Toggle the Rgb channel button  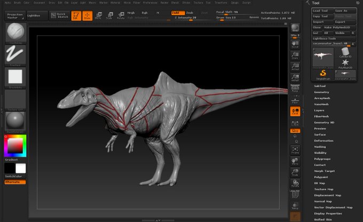(144, 12)
